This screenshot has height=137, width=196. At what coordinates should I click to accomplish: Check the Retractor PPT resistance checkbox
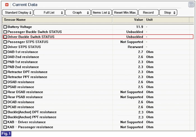point(5,77)
